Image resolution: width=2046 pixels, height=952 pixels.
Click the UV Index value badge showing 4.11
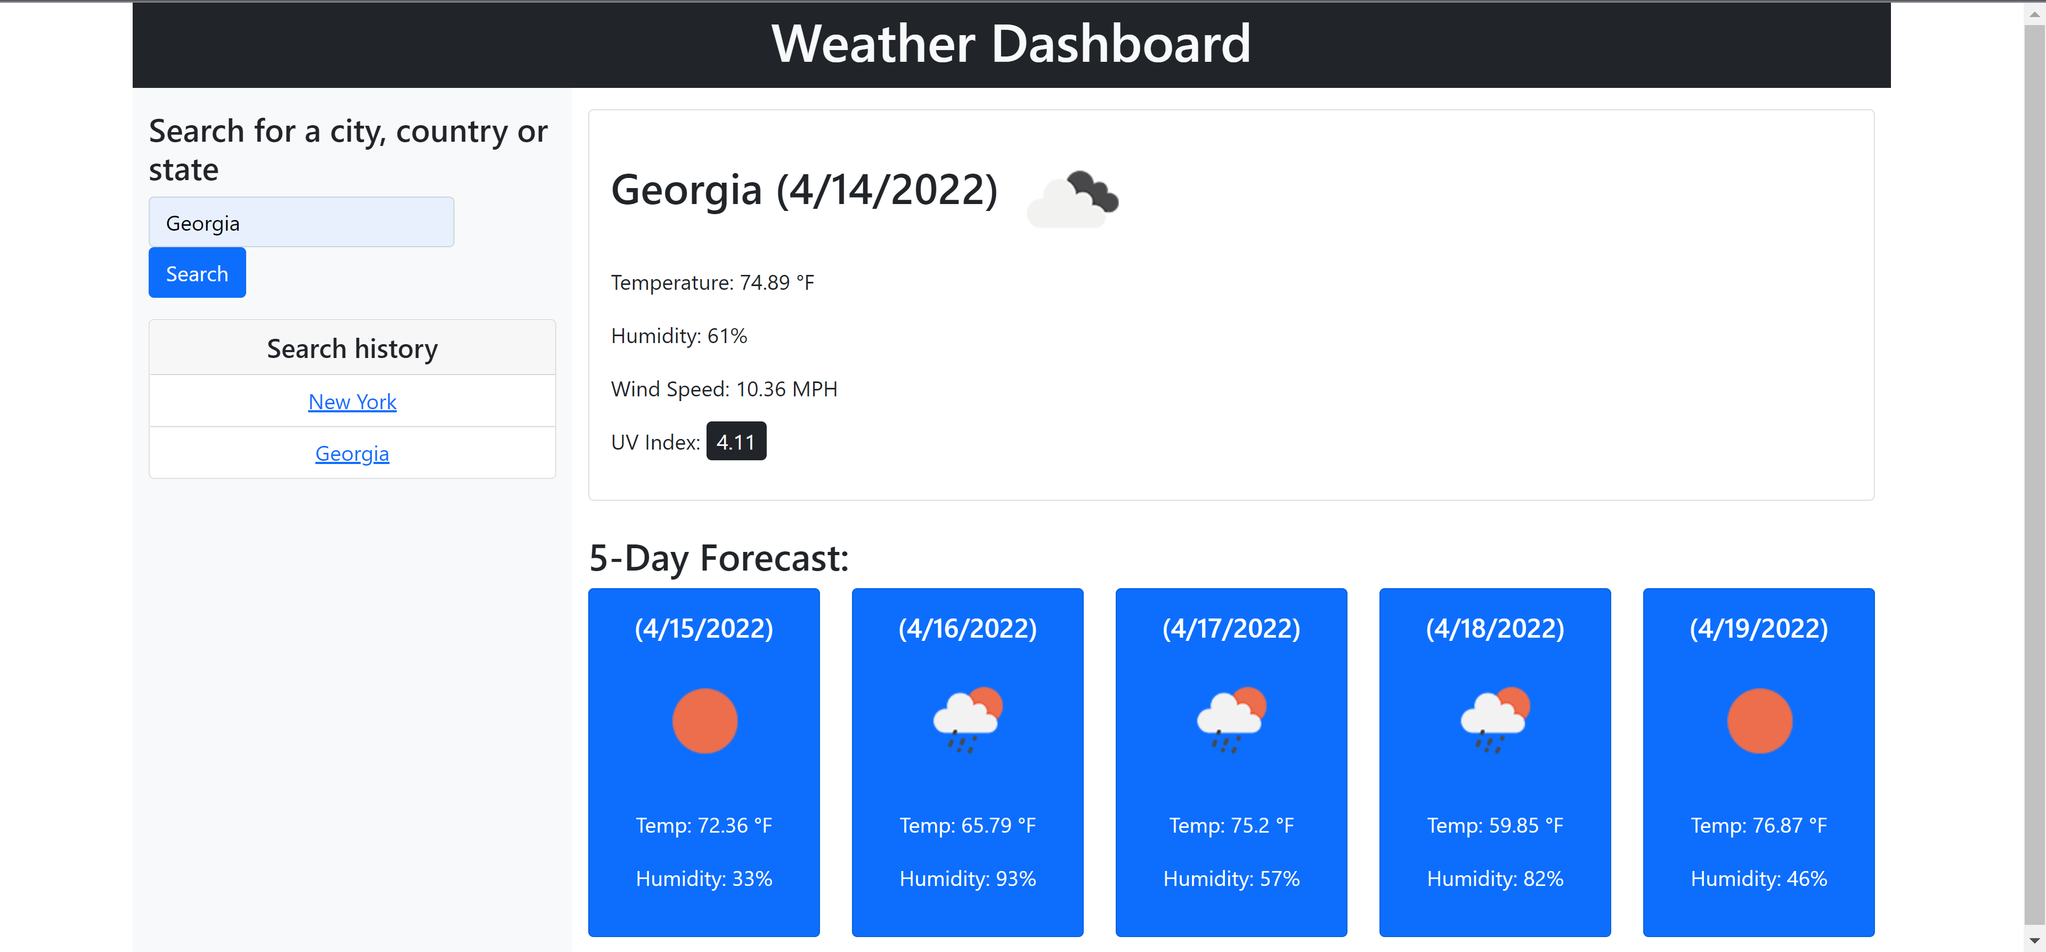735,442
